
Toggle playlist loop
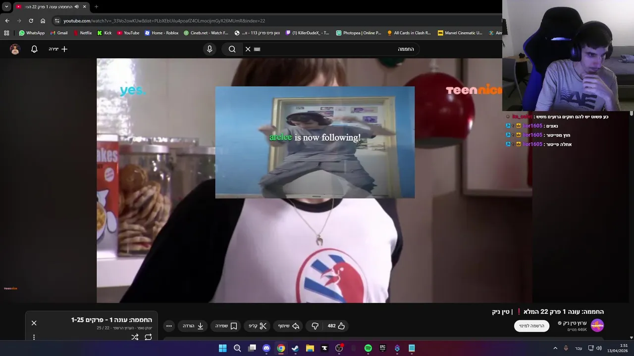[x=148, y=337]
